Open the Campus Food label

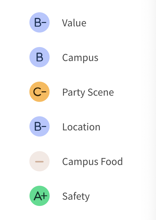pyautogui.click(x=93, y=162)
